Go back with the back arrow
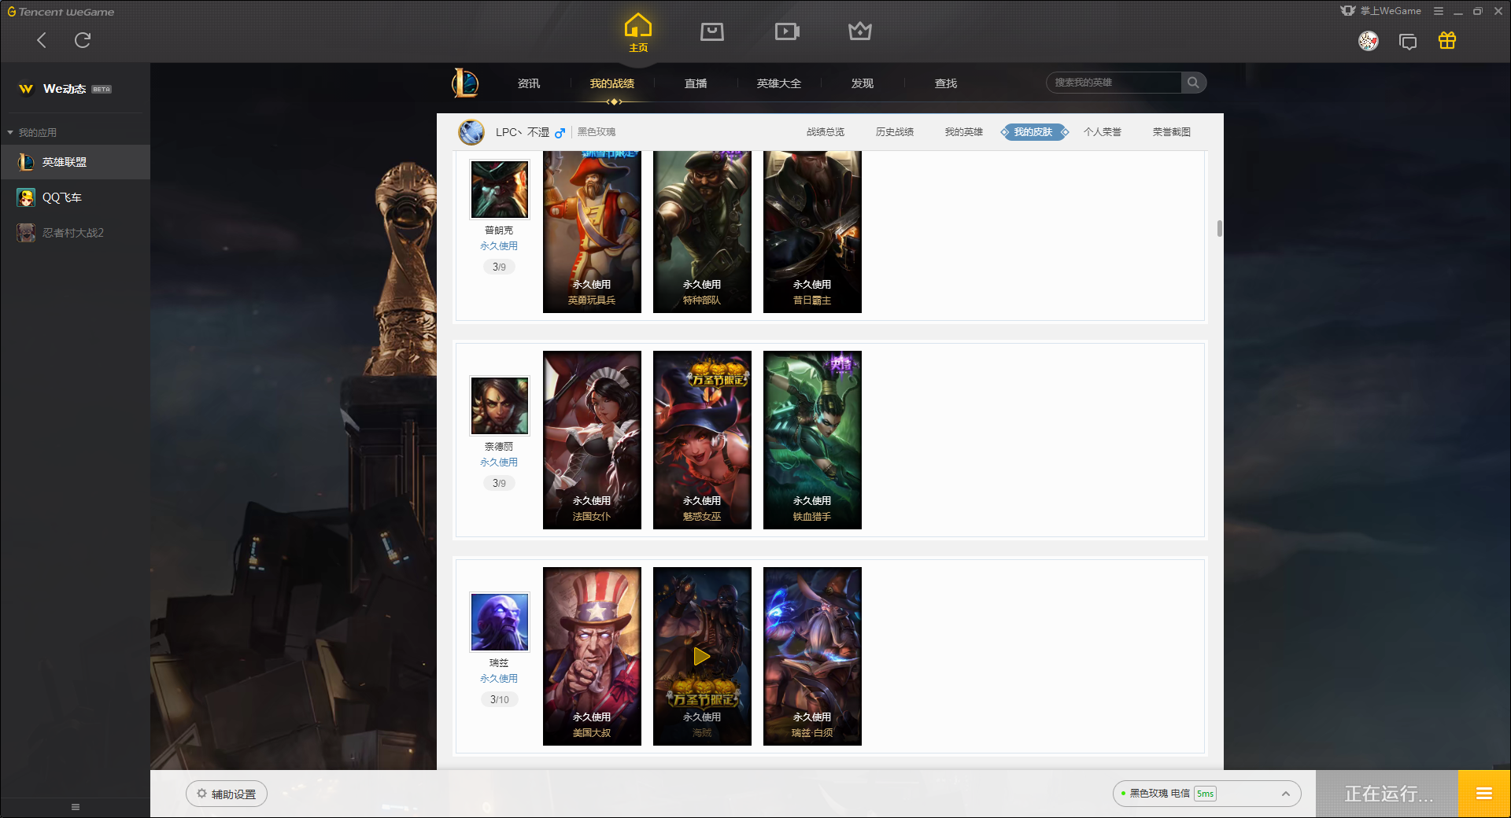The height and width of the screenshot is (818, 1511). [x=42, y=40]
